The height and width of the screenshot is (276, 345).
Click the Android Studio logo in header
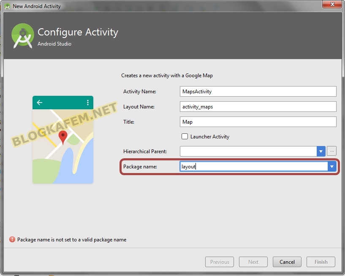[x=23, y=35]
